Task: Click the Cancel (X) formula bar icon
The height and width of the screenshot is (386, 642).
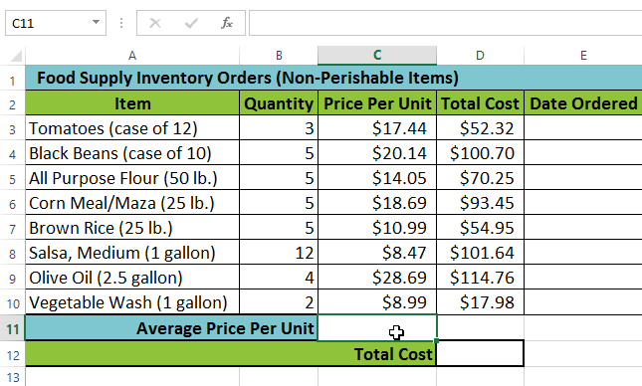Action: [x=155, y=23]
